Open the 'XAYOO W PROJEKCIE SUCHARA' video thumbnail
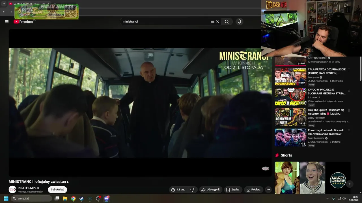Viewport: 362px width, 203px height. pyautogui.click(x=290, y=97)
